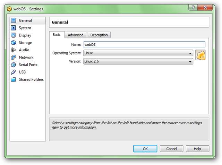This screenshot has width=222, height=165.
Task: Click the USB plug icon
Action: coord(14,72)
